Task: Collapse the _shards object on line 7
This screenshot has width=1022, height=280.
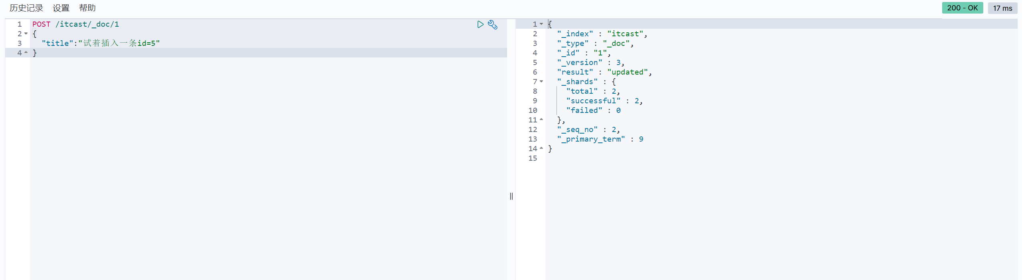Action: pyautogui.click(x=541, y=82)
